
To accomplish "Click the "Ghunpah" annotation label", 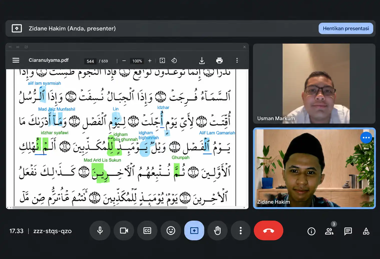I will point(180,157).
